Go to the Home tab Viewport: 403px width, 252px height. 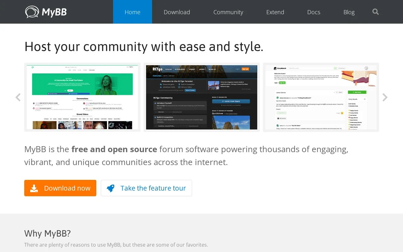(133, 12)
